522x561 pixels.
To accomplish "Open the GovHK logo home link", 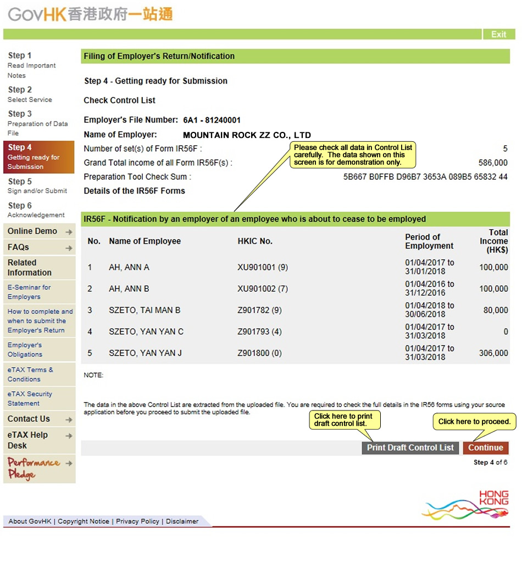I will click(x=90, y=14).
